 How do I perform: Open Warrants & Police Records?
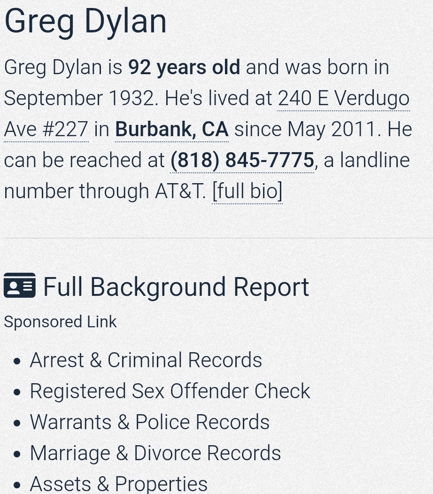click(x=149, y=422)
